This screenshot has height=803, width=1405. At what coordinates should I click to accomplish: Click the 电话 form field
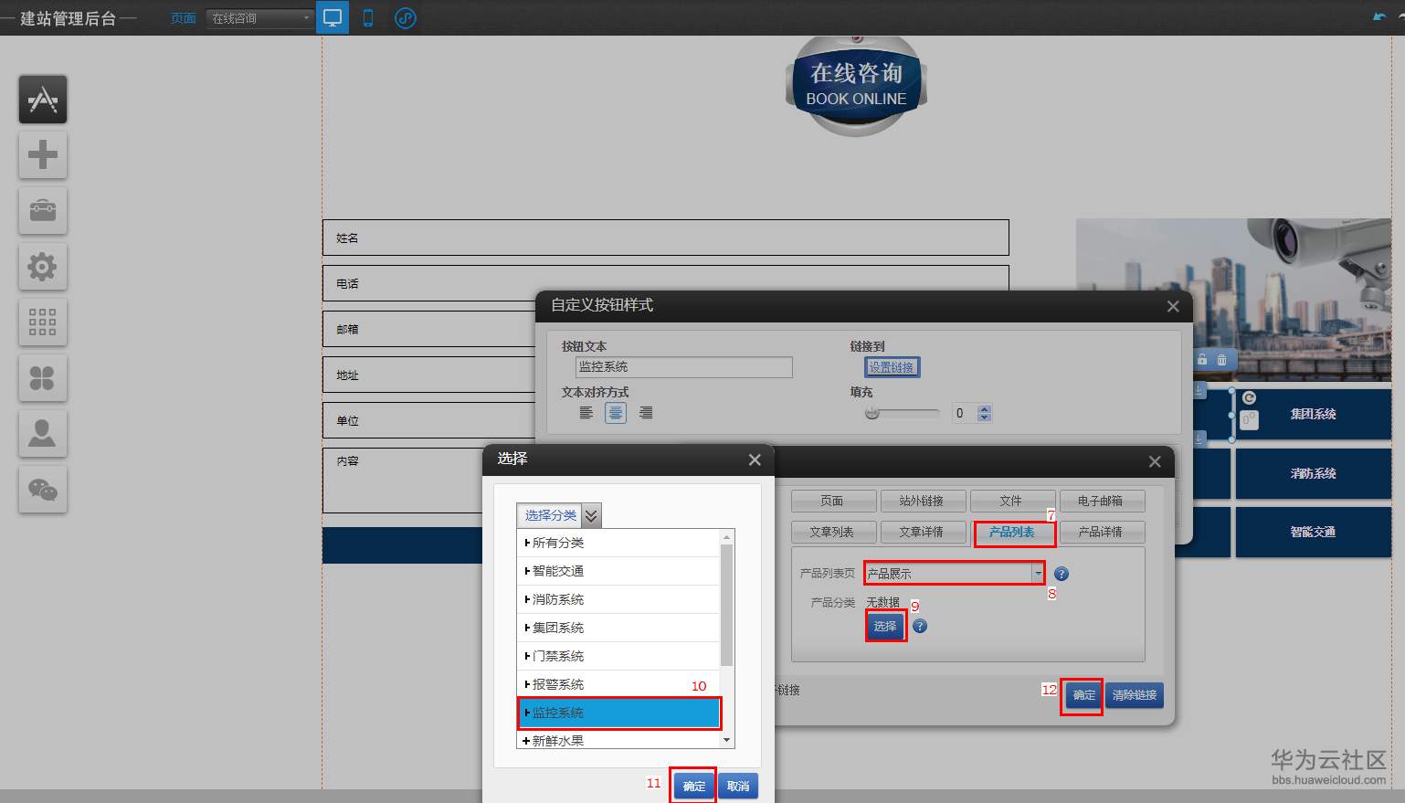click(666, 283)
